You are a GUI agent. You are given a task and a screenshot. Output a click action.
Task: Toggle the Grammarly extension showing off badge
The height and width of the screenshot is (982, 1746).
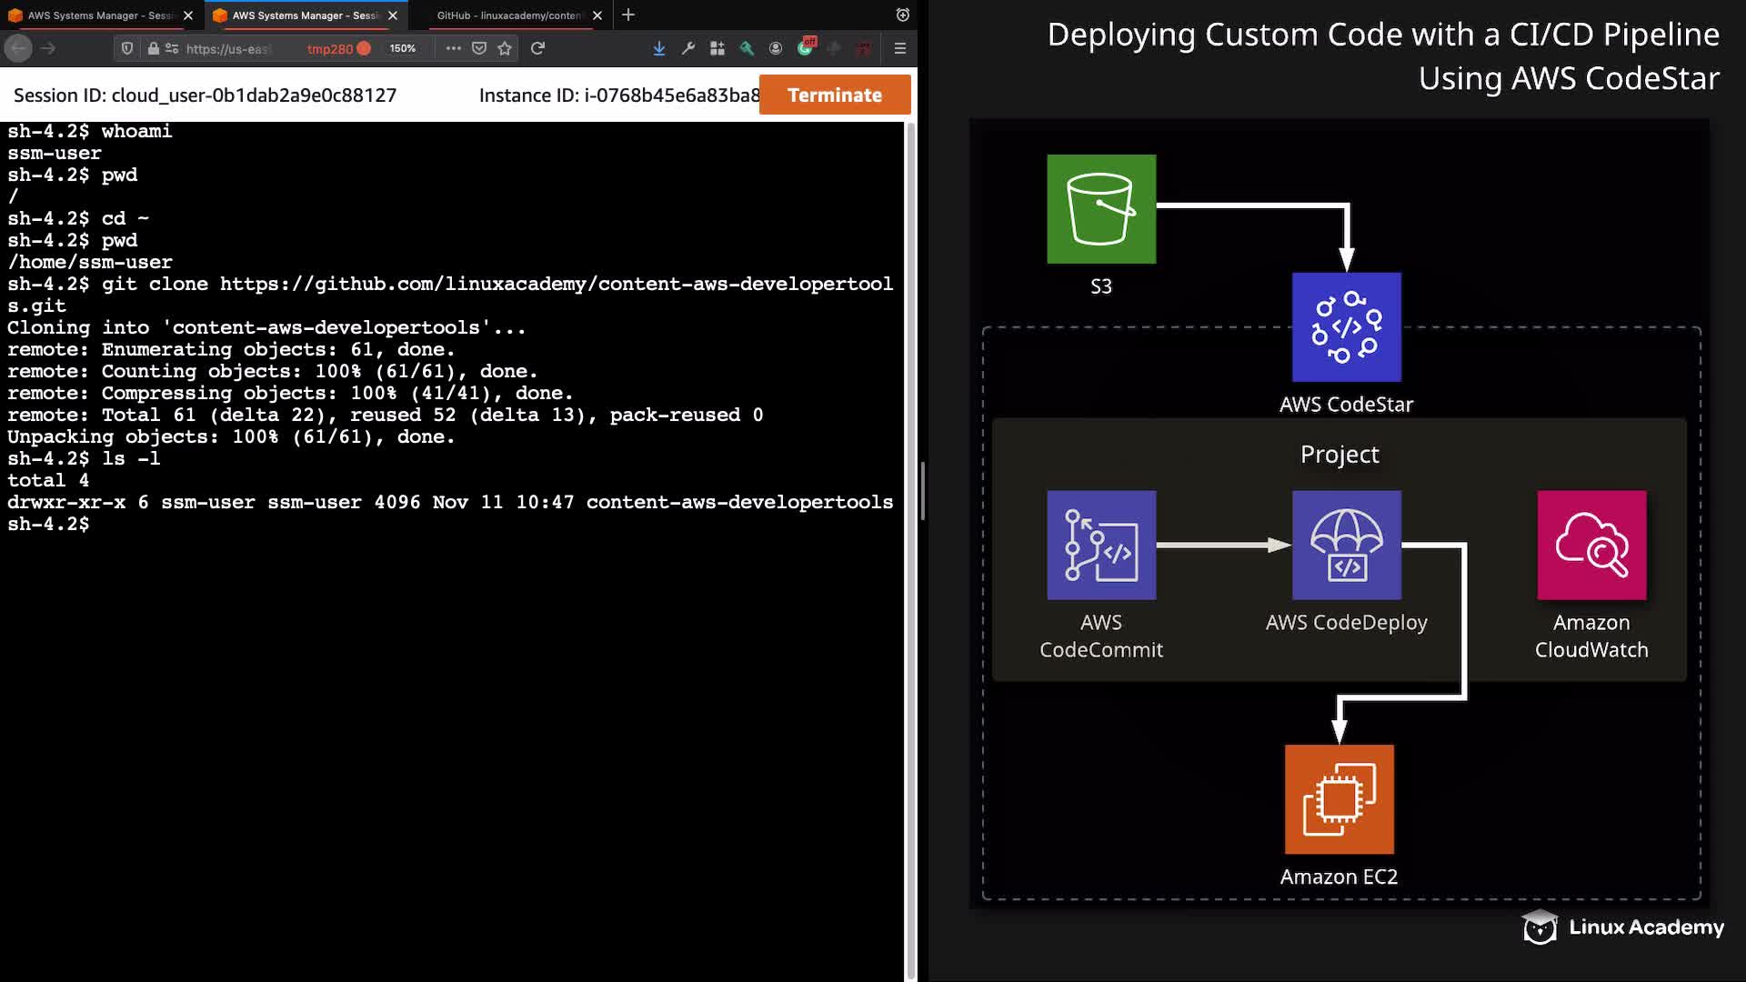pos(805,48)
